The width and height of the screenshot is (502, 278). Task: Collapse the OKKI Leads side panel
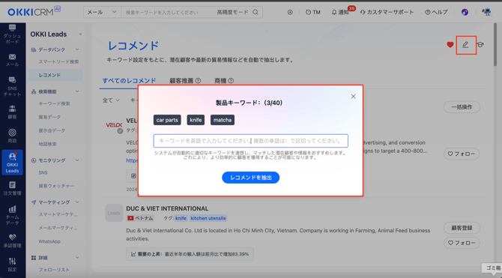(x=80, y=34)
